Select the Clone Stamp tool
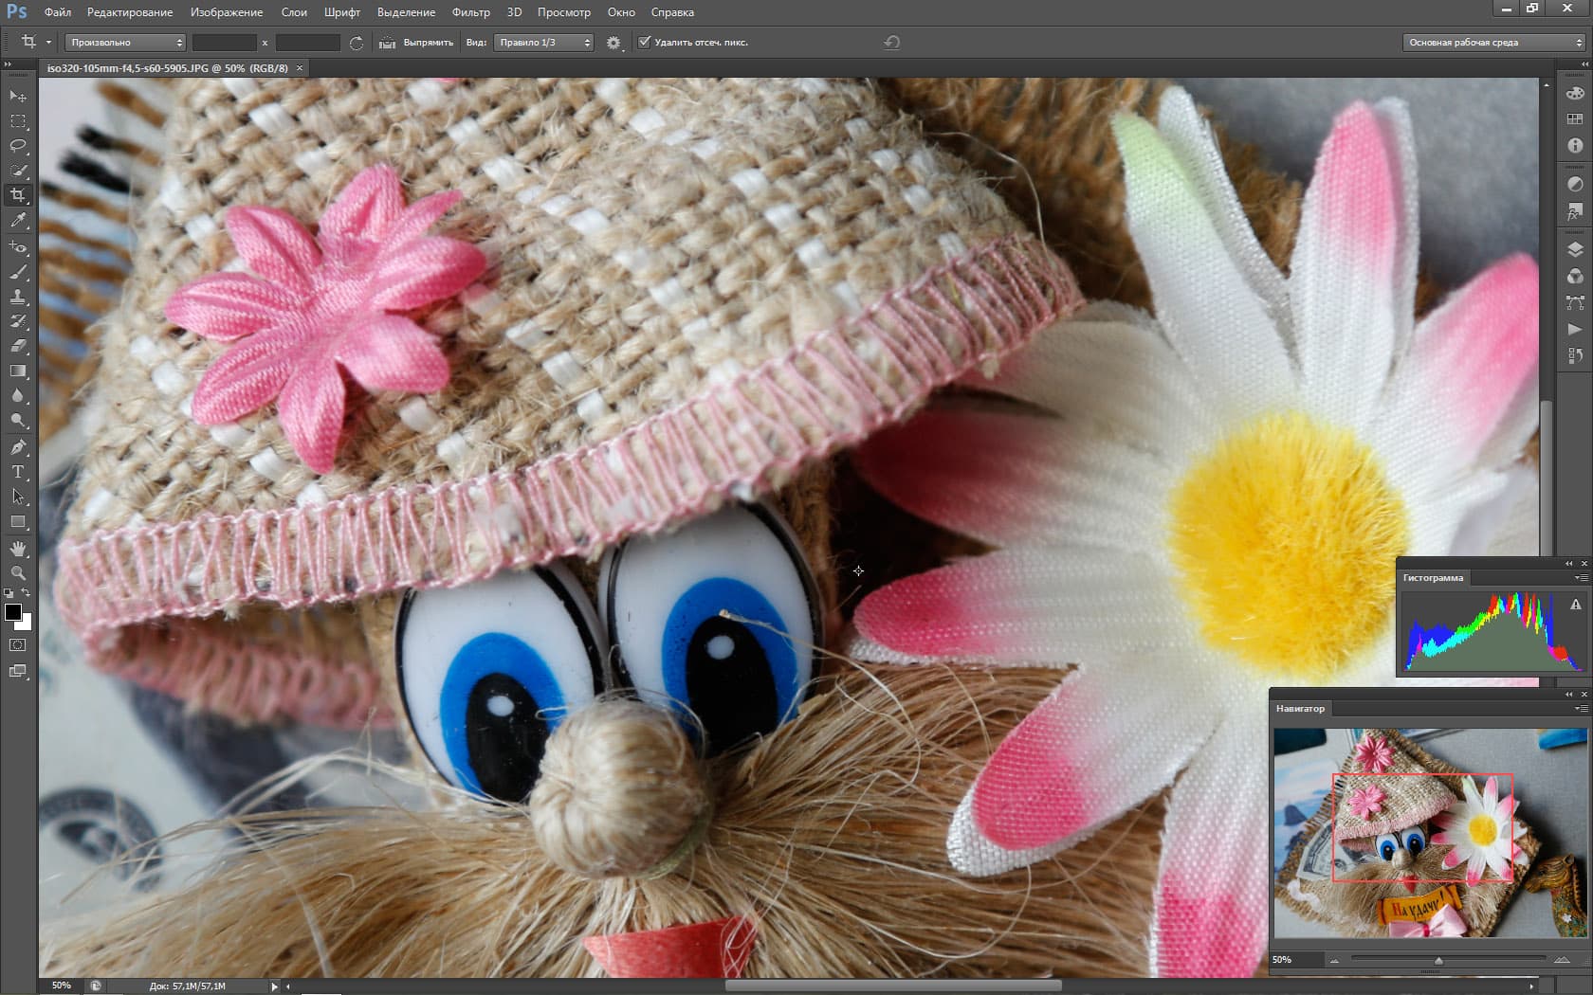Viewport: 1593px width, 995px height. click(18, 297)
